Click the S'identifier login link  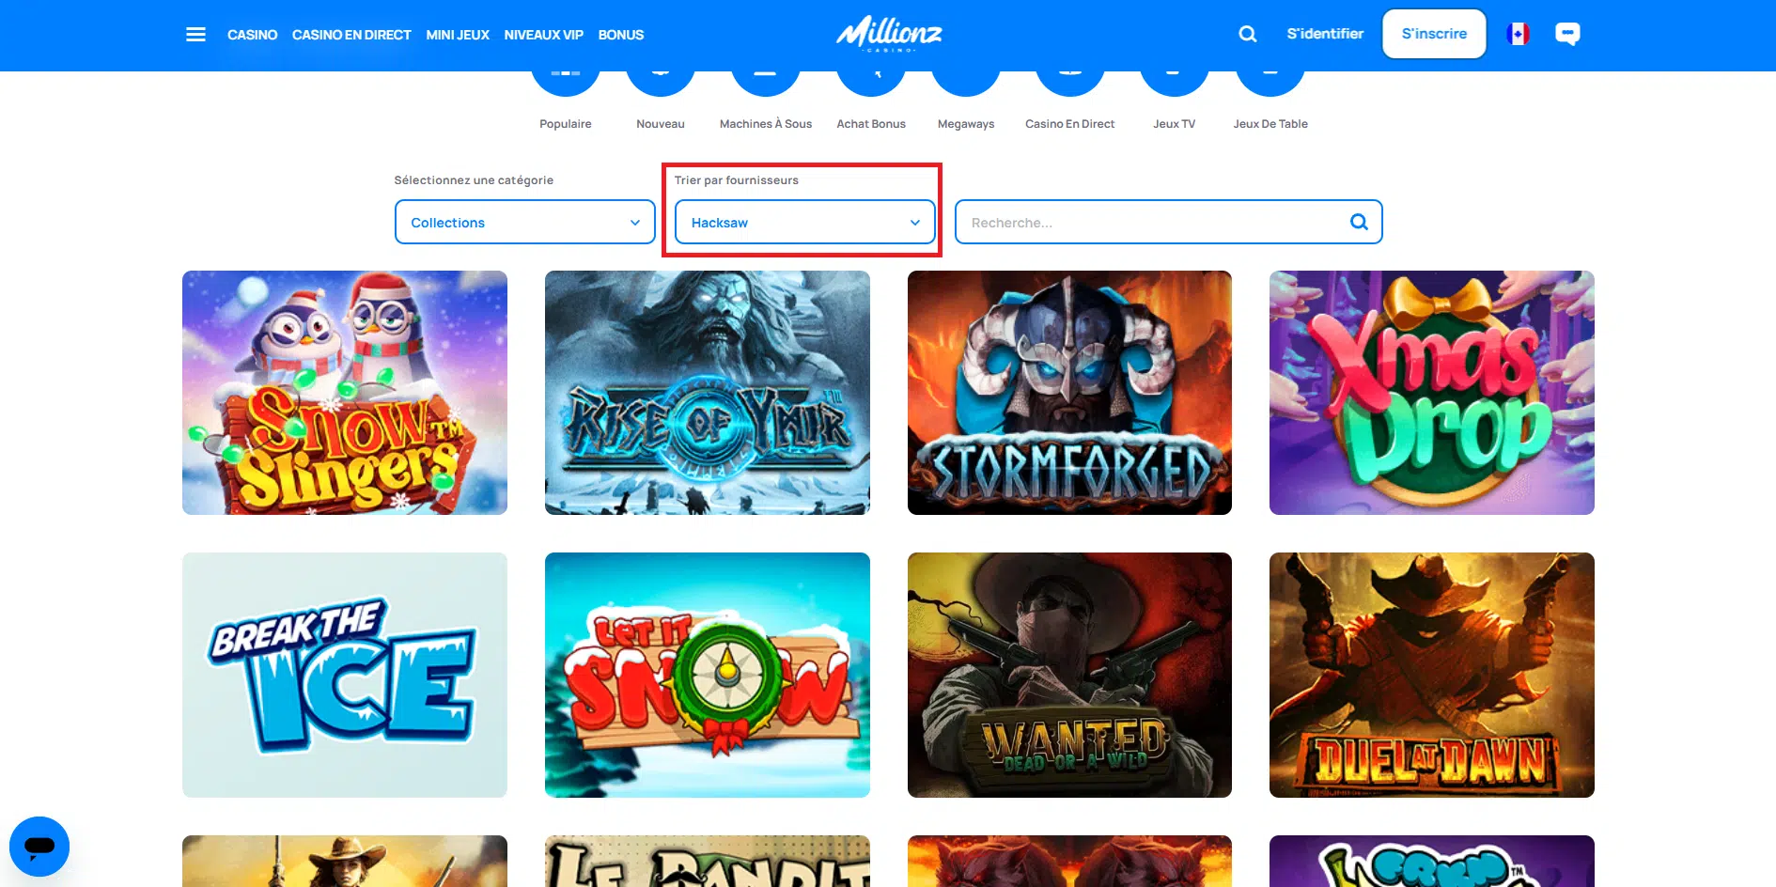pos(1325,34)
